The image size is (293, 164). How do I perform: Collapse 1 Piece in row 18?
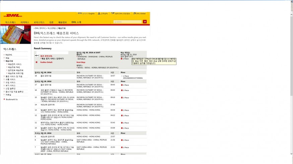click(122, 76)
